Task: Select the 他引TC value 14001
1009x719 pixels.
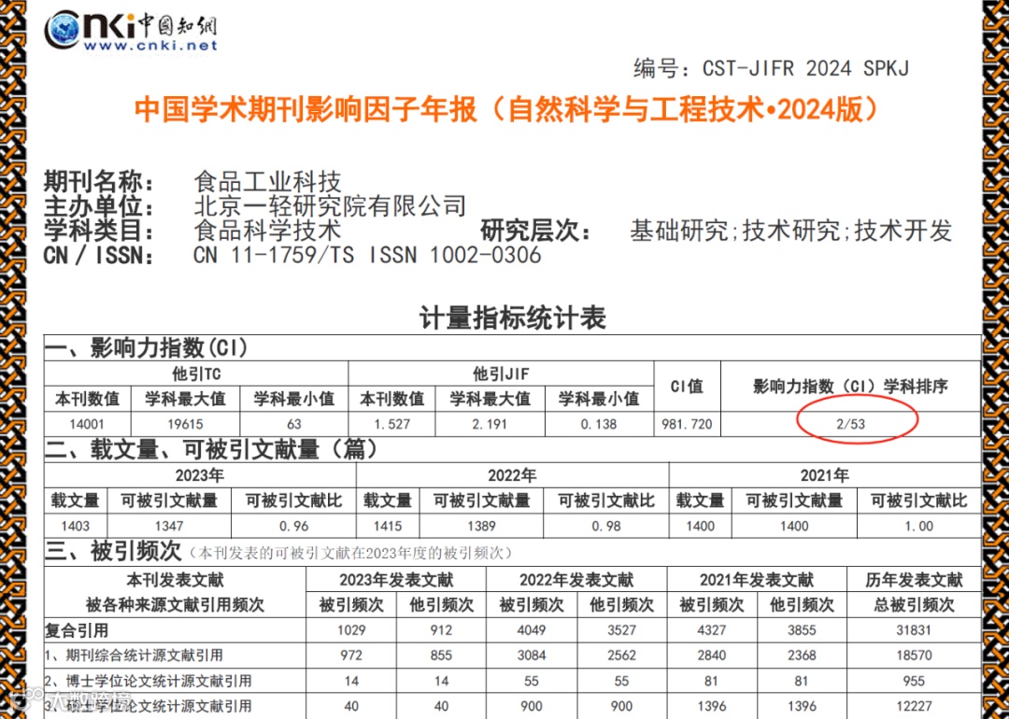Action: coord(88,425)
